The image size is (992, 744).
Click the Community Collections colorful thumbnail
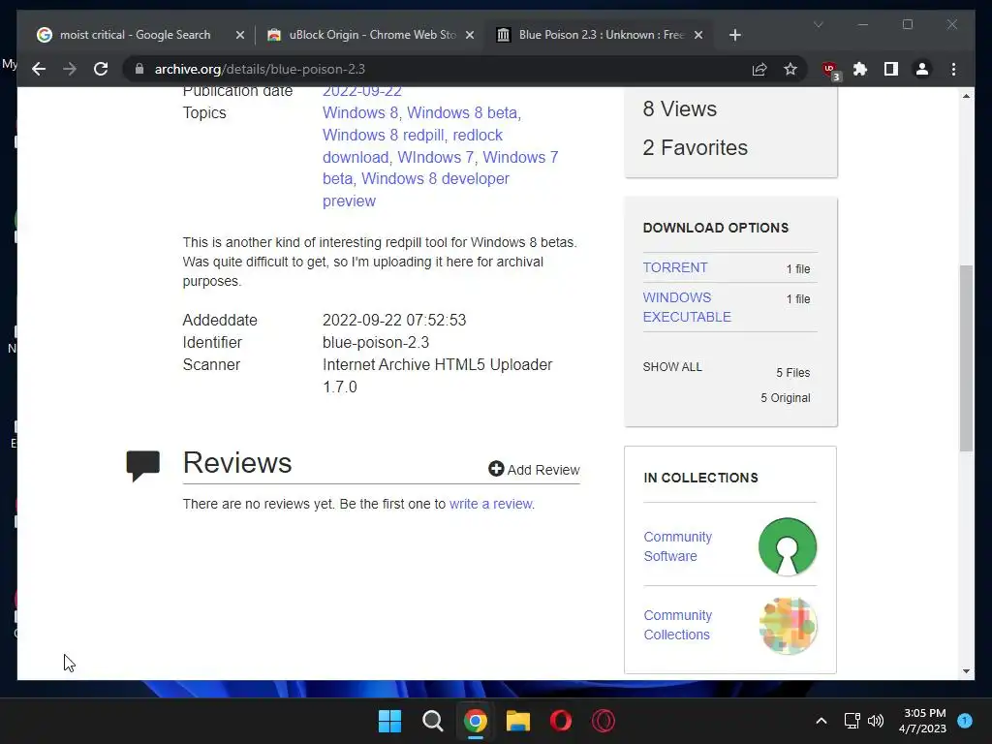788,626
